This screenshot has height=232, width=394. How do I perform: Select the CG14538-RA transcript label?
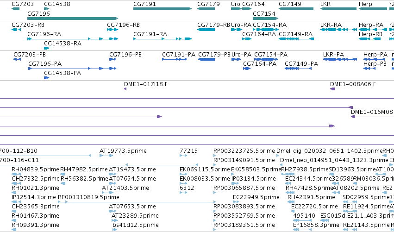63,44
